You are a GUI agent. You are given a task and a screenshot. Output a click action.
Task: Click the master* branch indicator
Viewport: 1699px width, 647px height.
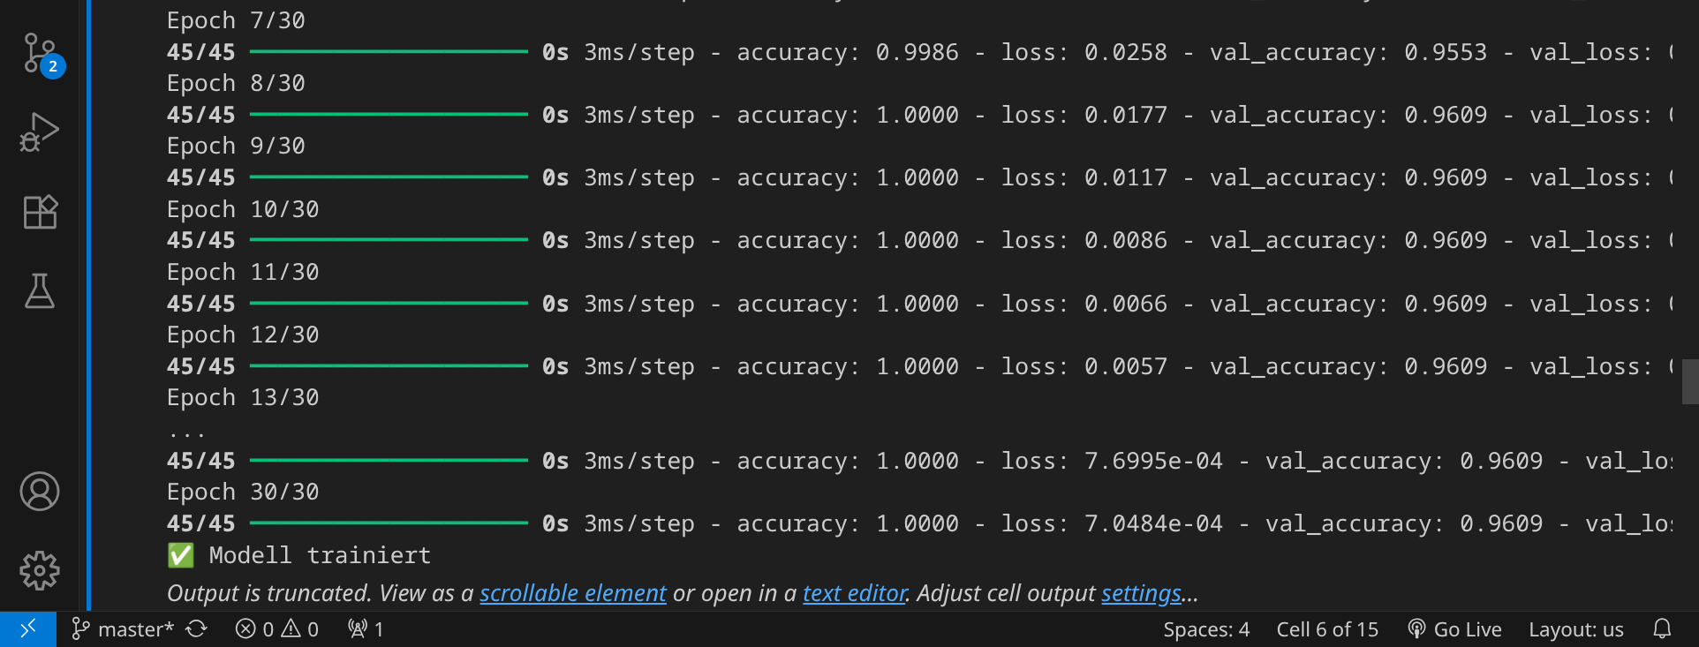pyautogui.click(x=124, y=628)
